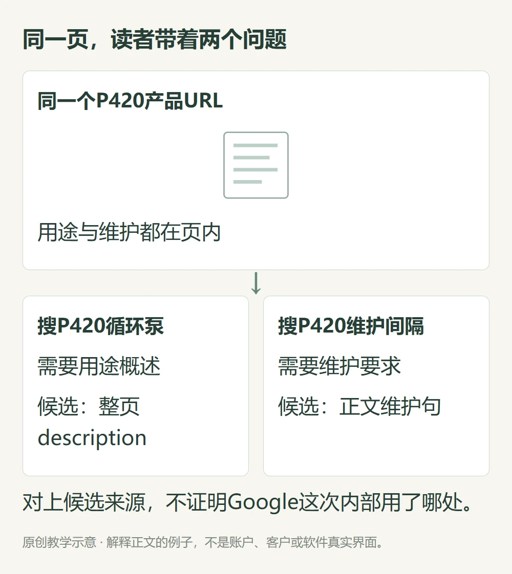Viewport: 512px width, 574px height.
Task: Select the text 同一个P420产品URL
Action: click(x=130, y=101)
